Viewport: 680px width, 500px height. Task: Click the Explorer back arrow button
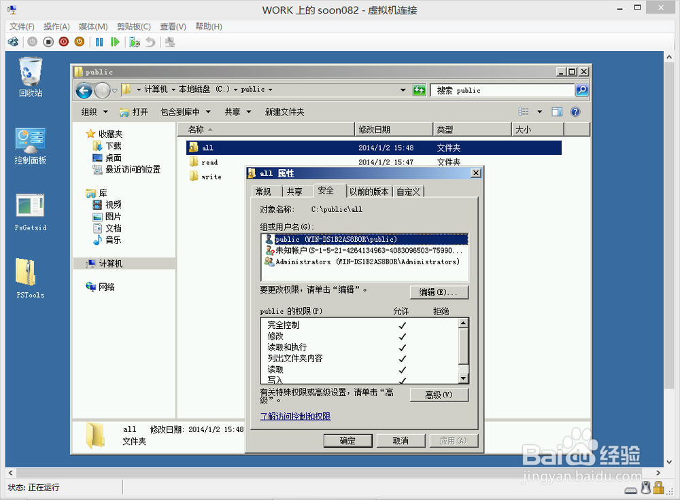84,90
